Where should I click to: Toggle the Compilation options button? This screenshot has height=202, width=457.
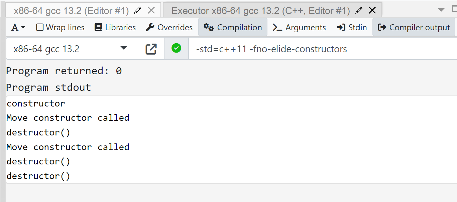click(233, 27)
